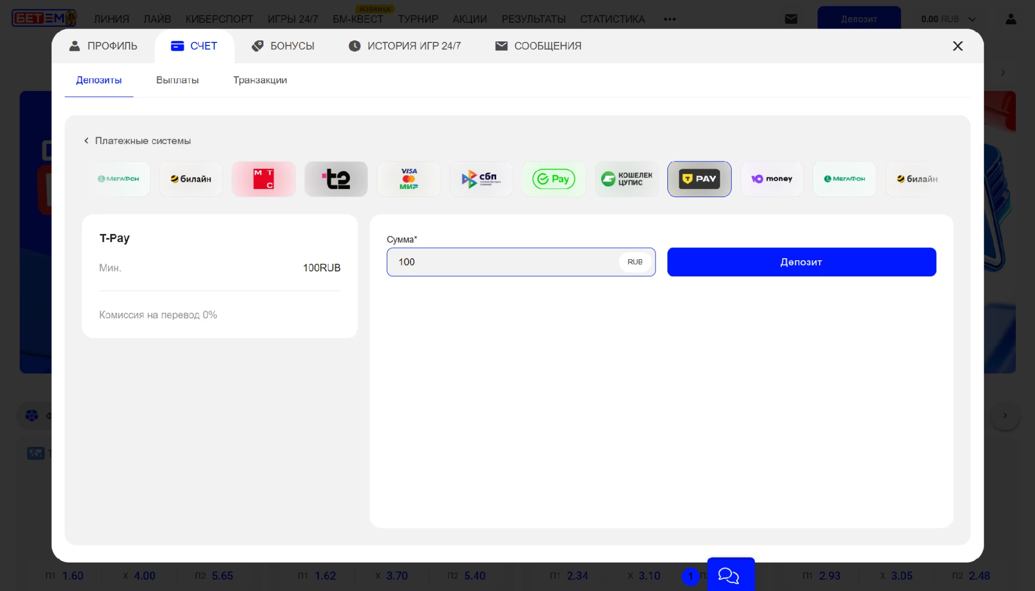Click the Сумма amount input field

[521, 262]
